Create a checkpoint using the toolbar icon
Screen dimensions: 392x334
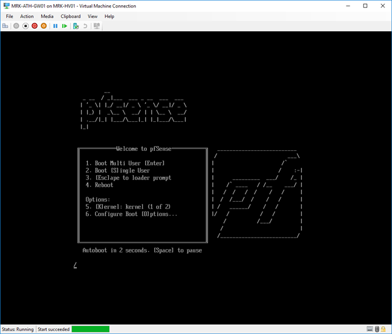coord(76,26)
